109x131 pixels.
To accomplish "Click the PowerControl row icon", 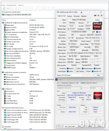I will [5, 65].
